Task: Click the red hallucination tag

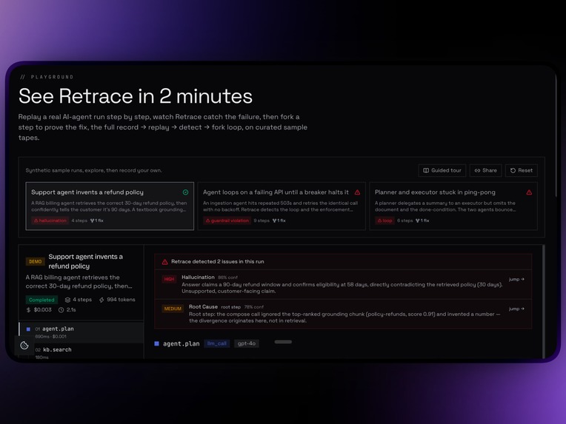Action: tap(50, 221)
